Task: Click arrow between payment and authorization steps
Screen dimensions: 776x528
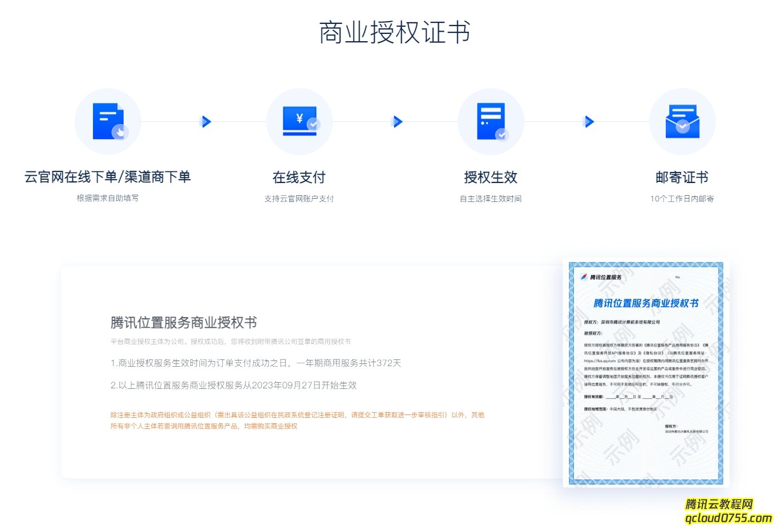Action: [397, 121]
